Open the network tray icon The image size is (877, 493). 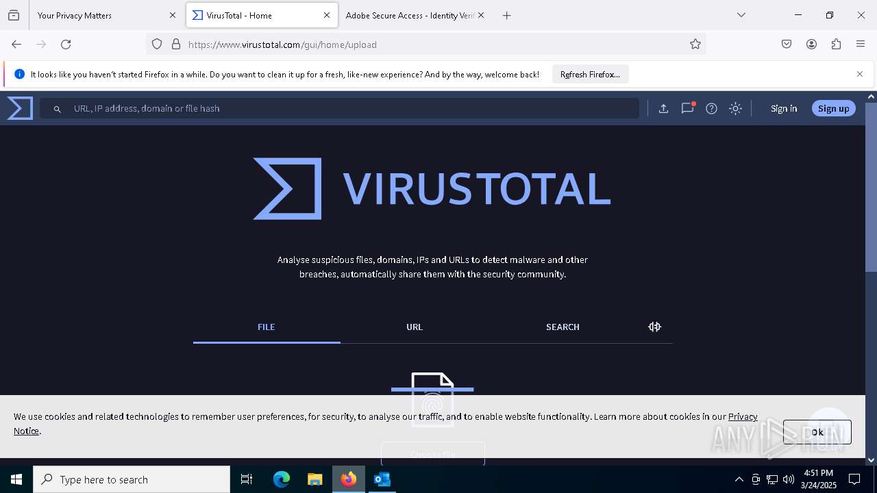(772, 479)
